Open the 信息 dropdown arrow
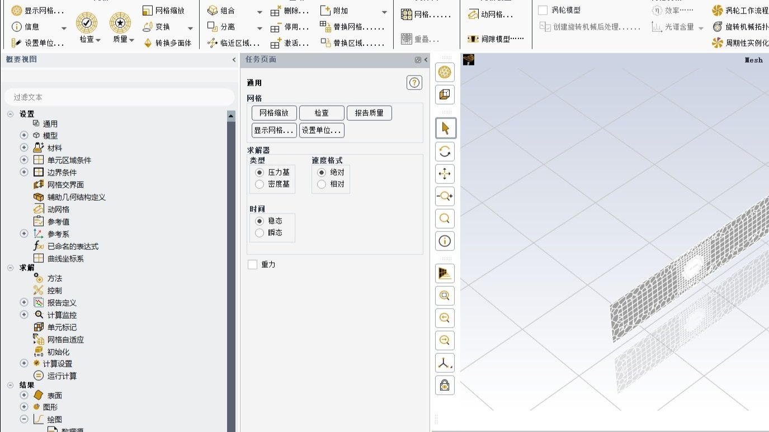769x432 pixels. tap(64, 27)
